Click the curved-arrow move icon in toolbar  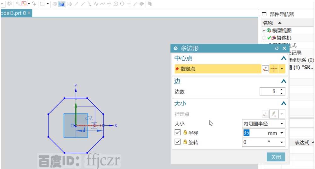coord(34,3)
